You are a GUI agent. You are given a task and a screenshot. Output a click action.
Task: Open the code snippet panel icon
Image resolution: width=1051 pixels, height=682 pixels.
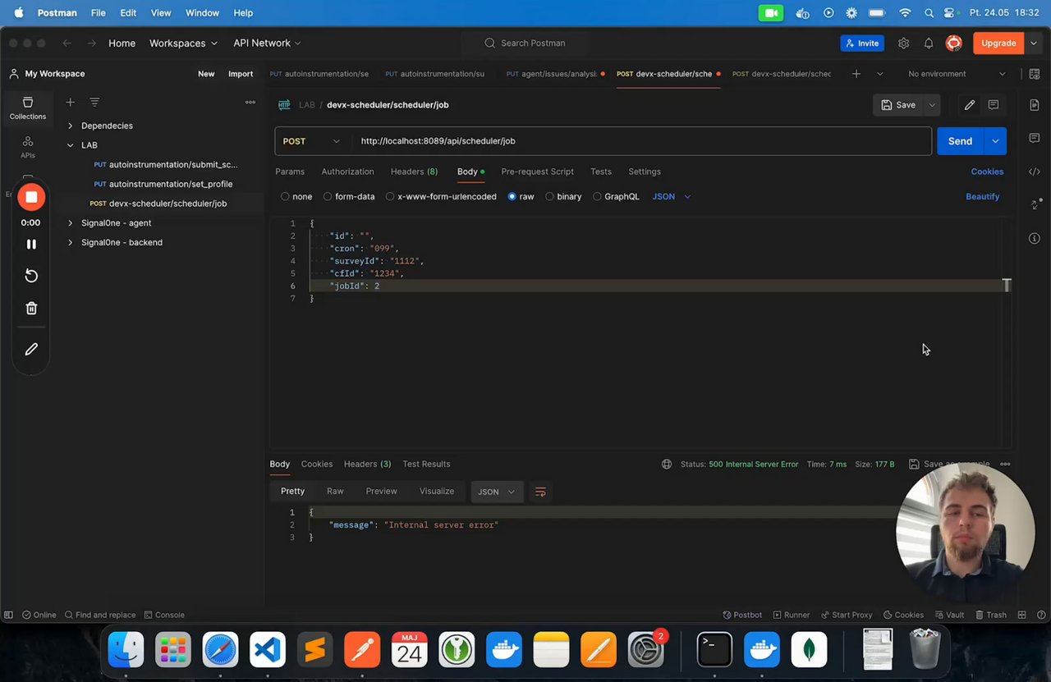coord(1034,172)
